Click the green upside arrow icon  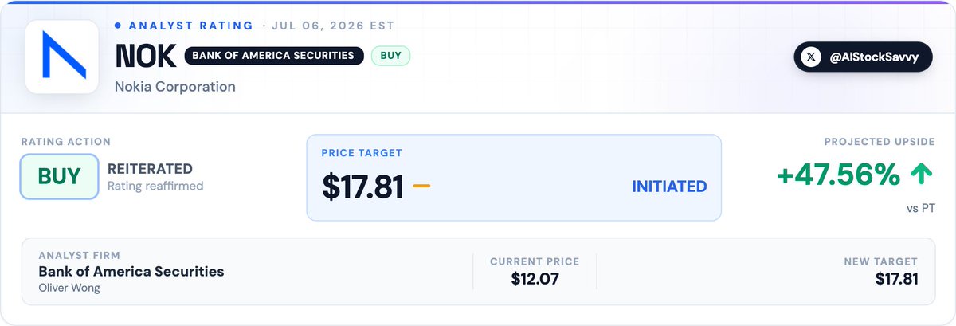click(923, 174)
